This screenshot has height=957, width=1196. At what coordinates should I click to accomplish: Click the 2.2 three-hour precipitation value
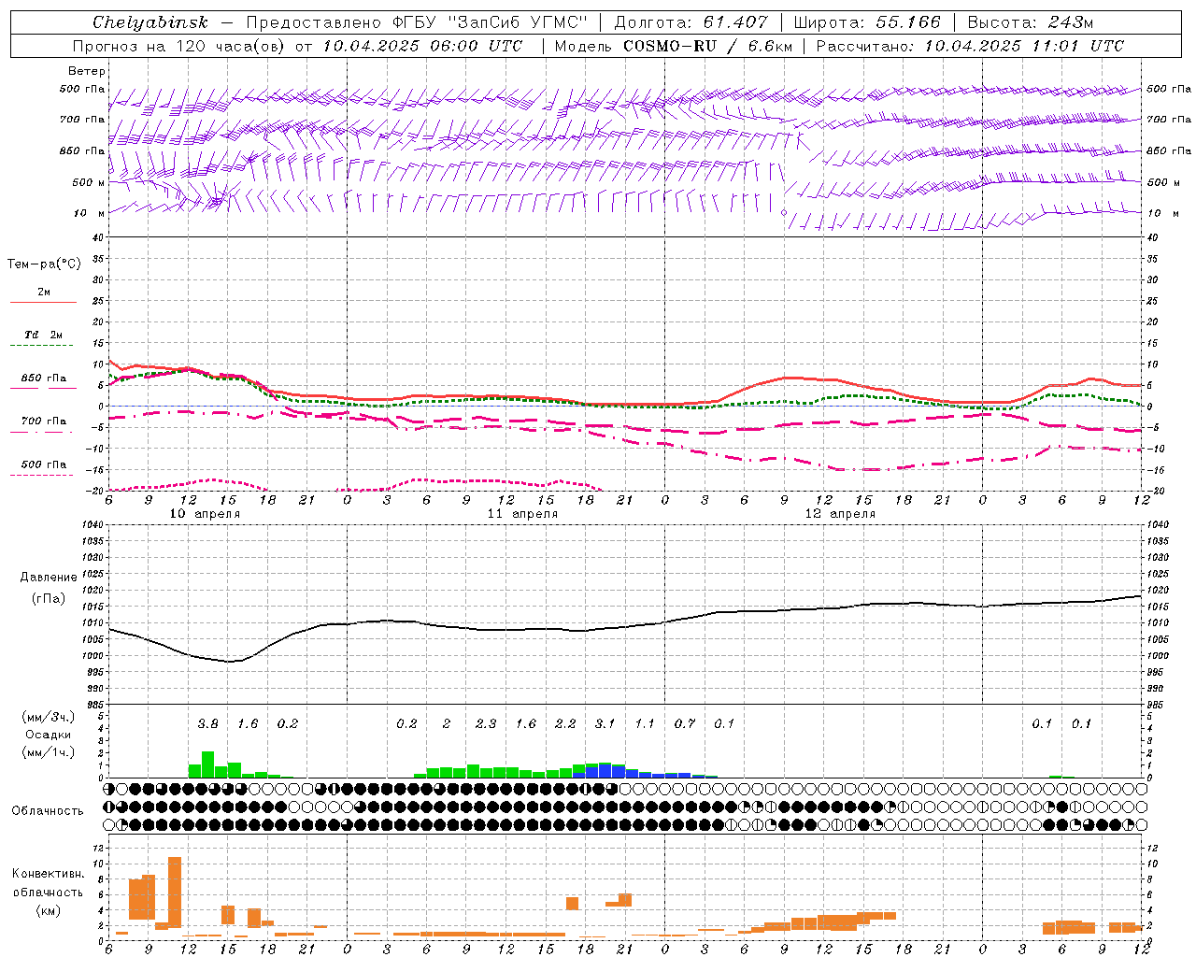tap(565, 724)
